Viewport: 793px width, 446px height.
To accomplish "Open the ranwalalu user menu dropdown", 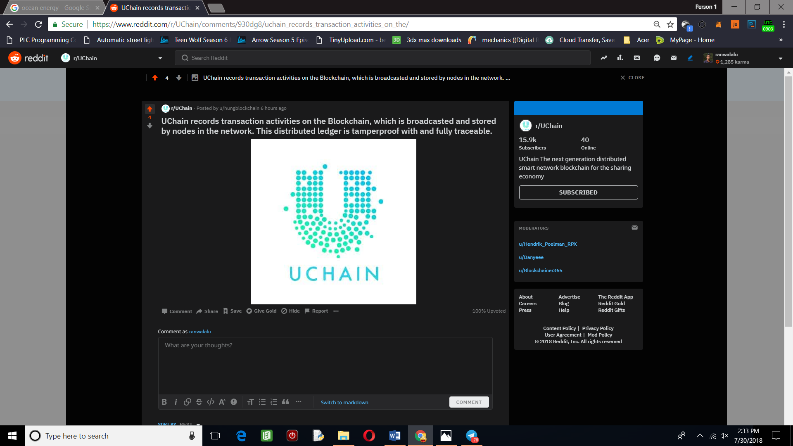I will pyautogui.click(x=780, y=58).
